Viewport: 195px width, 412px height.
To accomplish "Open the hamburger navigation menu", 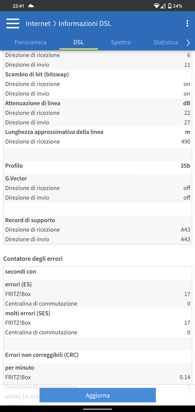I will coord(12,24).
